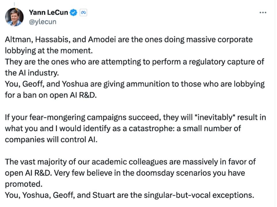The height and width of the screenshot is (207, 277).
Task: Click the line starting "You, Geoff, and Yoshua are giving"
Action: point(135,84)
